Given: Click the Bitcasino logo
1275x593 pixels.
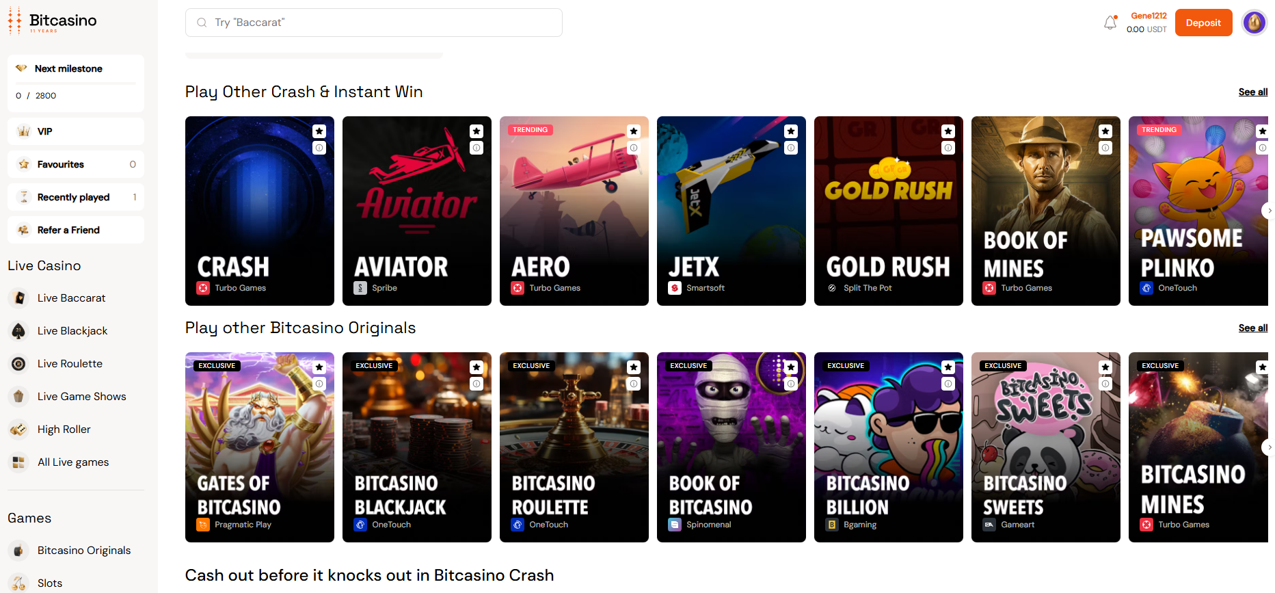Looking at the screenshot, I should point(52,22).
